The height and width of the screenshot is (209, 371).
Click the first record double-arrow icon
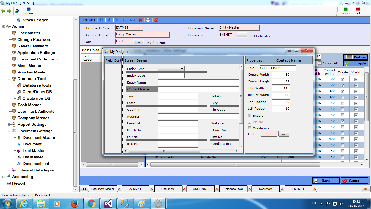pyautogui.click(x=101, y=20)
